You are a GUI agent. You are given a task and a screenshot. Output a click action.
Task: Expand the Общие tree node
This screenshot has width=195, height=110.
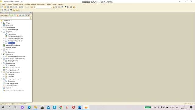click(2, 23)
